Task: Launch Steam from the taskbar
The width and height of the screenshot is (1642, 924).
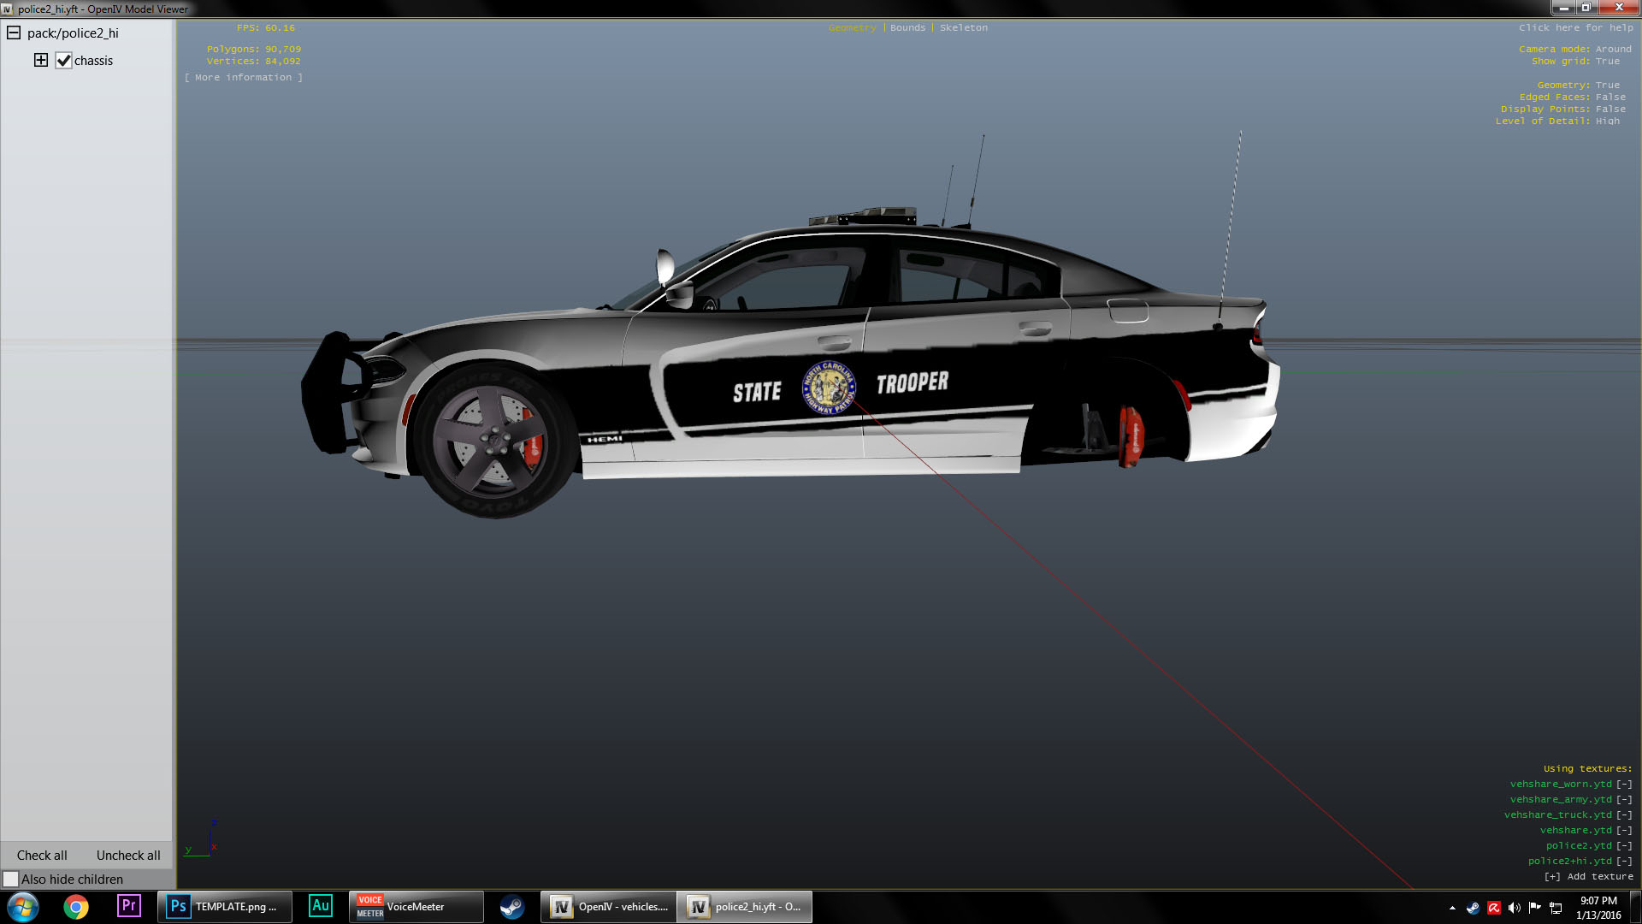Action: pos(512,907)
